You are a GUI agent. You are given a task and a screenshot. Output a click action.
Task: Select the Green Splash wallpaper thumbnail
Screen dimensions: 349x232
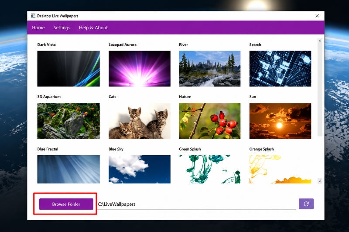pos(210,169)
